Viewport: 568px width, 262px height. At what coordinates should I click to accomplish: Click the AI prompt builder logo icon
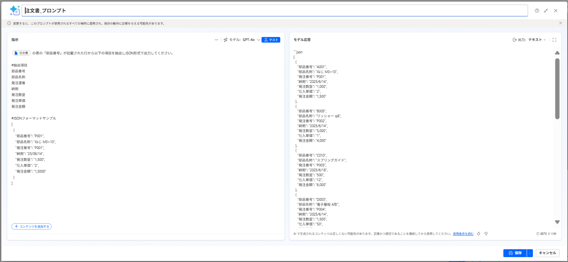coord(15,10)
